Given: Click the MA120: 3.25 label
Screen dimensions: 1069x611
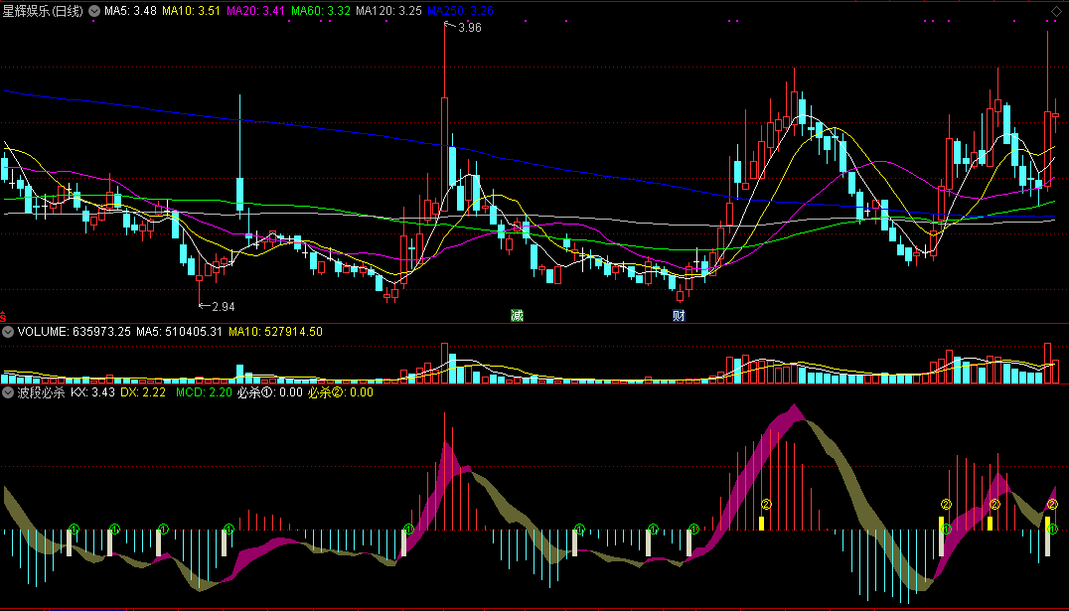Looking at the screenshot, I should (x=388, y=11).
